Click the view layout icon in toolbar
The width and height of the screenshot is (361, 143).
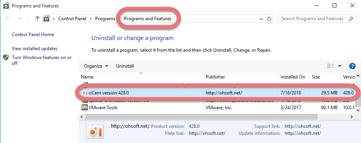[x=331, y=66]
